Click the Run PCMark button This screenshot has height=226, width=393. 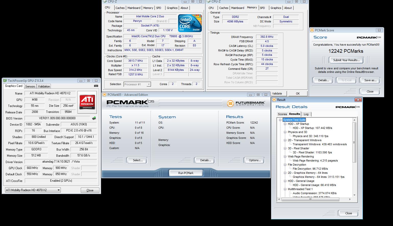coord(186,173)
